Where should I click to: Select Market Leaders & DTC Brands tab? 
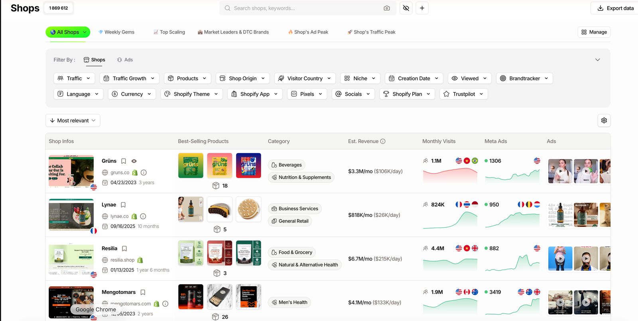[x=233, y=32]
